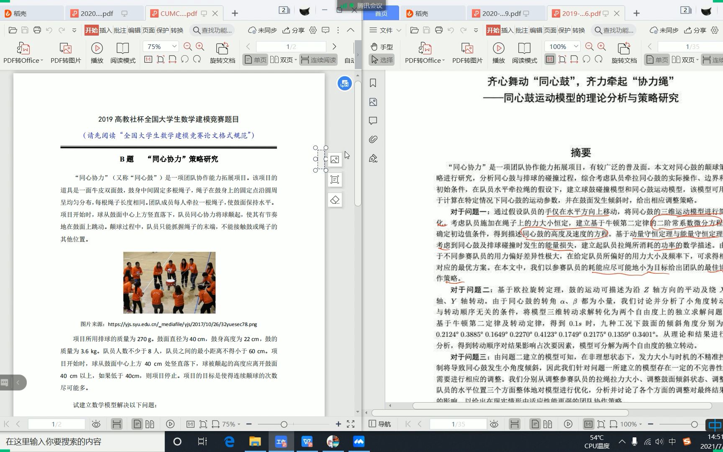Toggle 单页 view in right window
723x452 pixels.
coord(657,60)
